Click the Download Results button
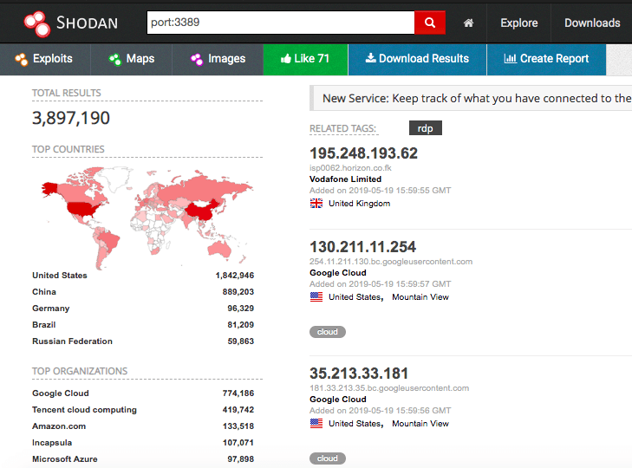The height and width of the screenshot is (468, 632). tap(417, 59)
